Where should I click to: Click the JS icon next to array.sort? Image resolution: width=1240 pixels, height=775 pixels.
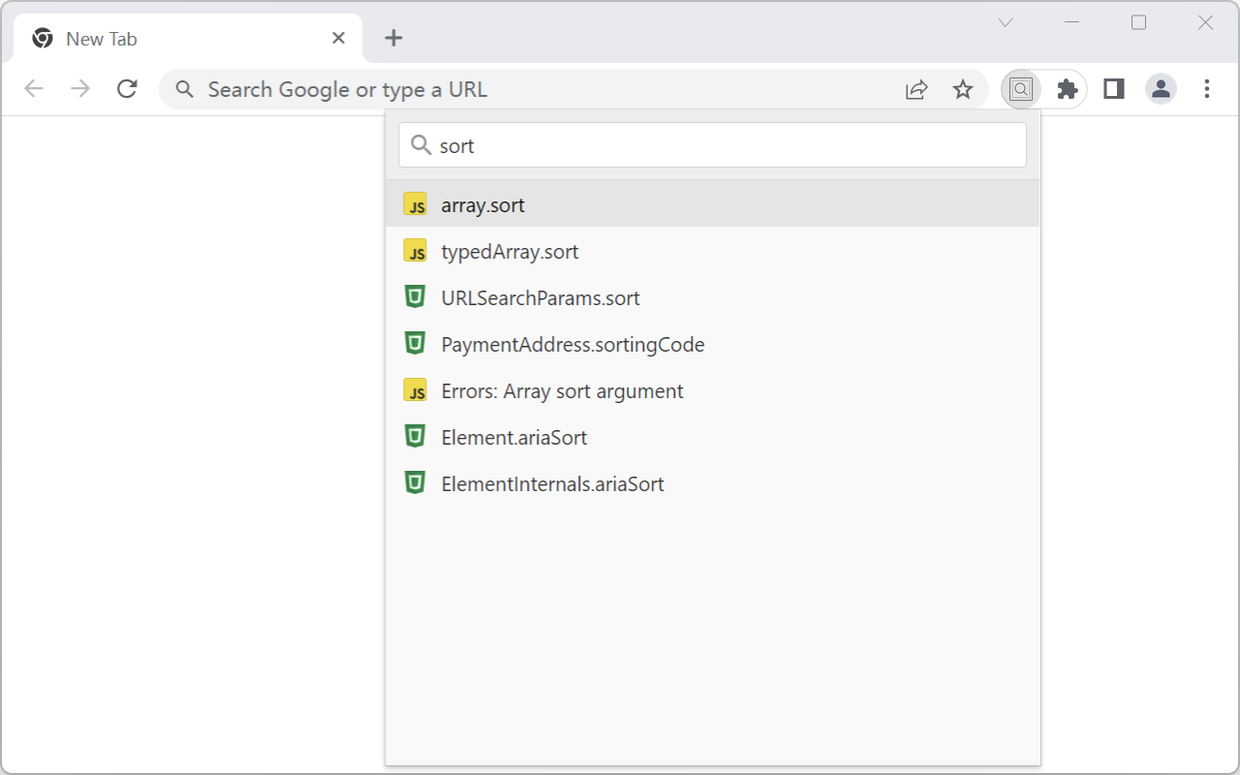coord(415,204)
